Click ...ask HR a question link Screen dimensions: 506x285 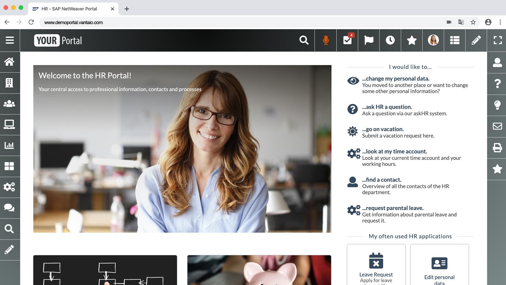pyautogui.click(x=386, y=107)
